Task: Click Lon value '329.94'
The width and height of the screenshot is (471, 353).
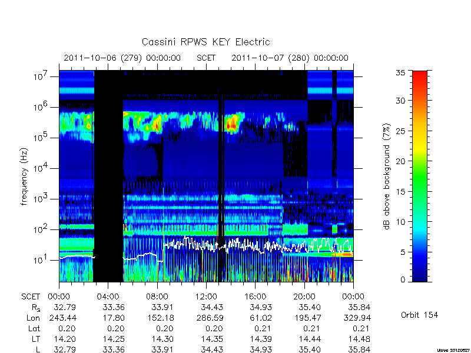Action: click(357, 318)
